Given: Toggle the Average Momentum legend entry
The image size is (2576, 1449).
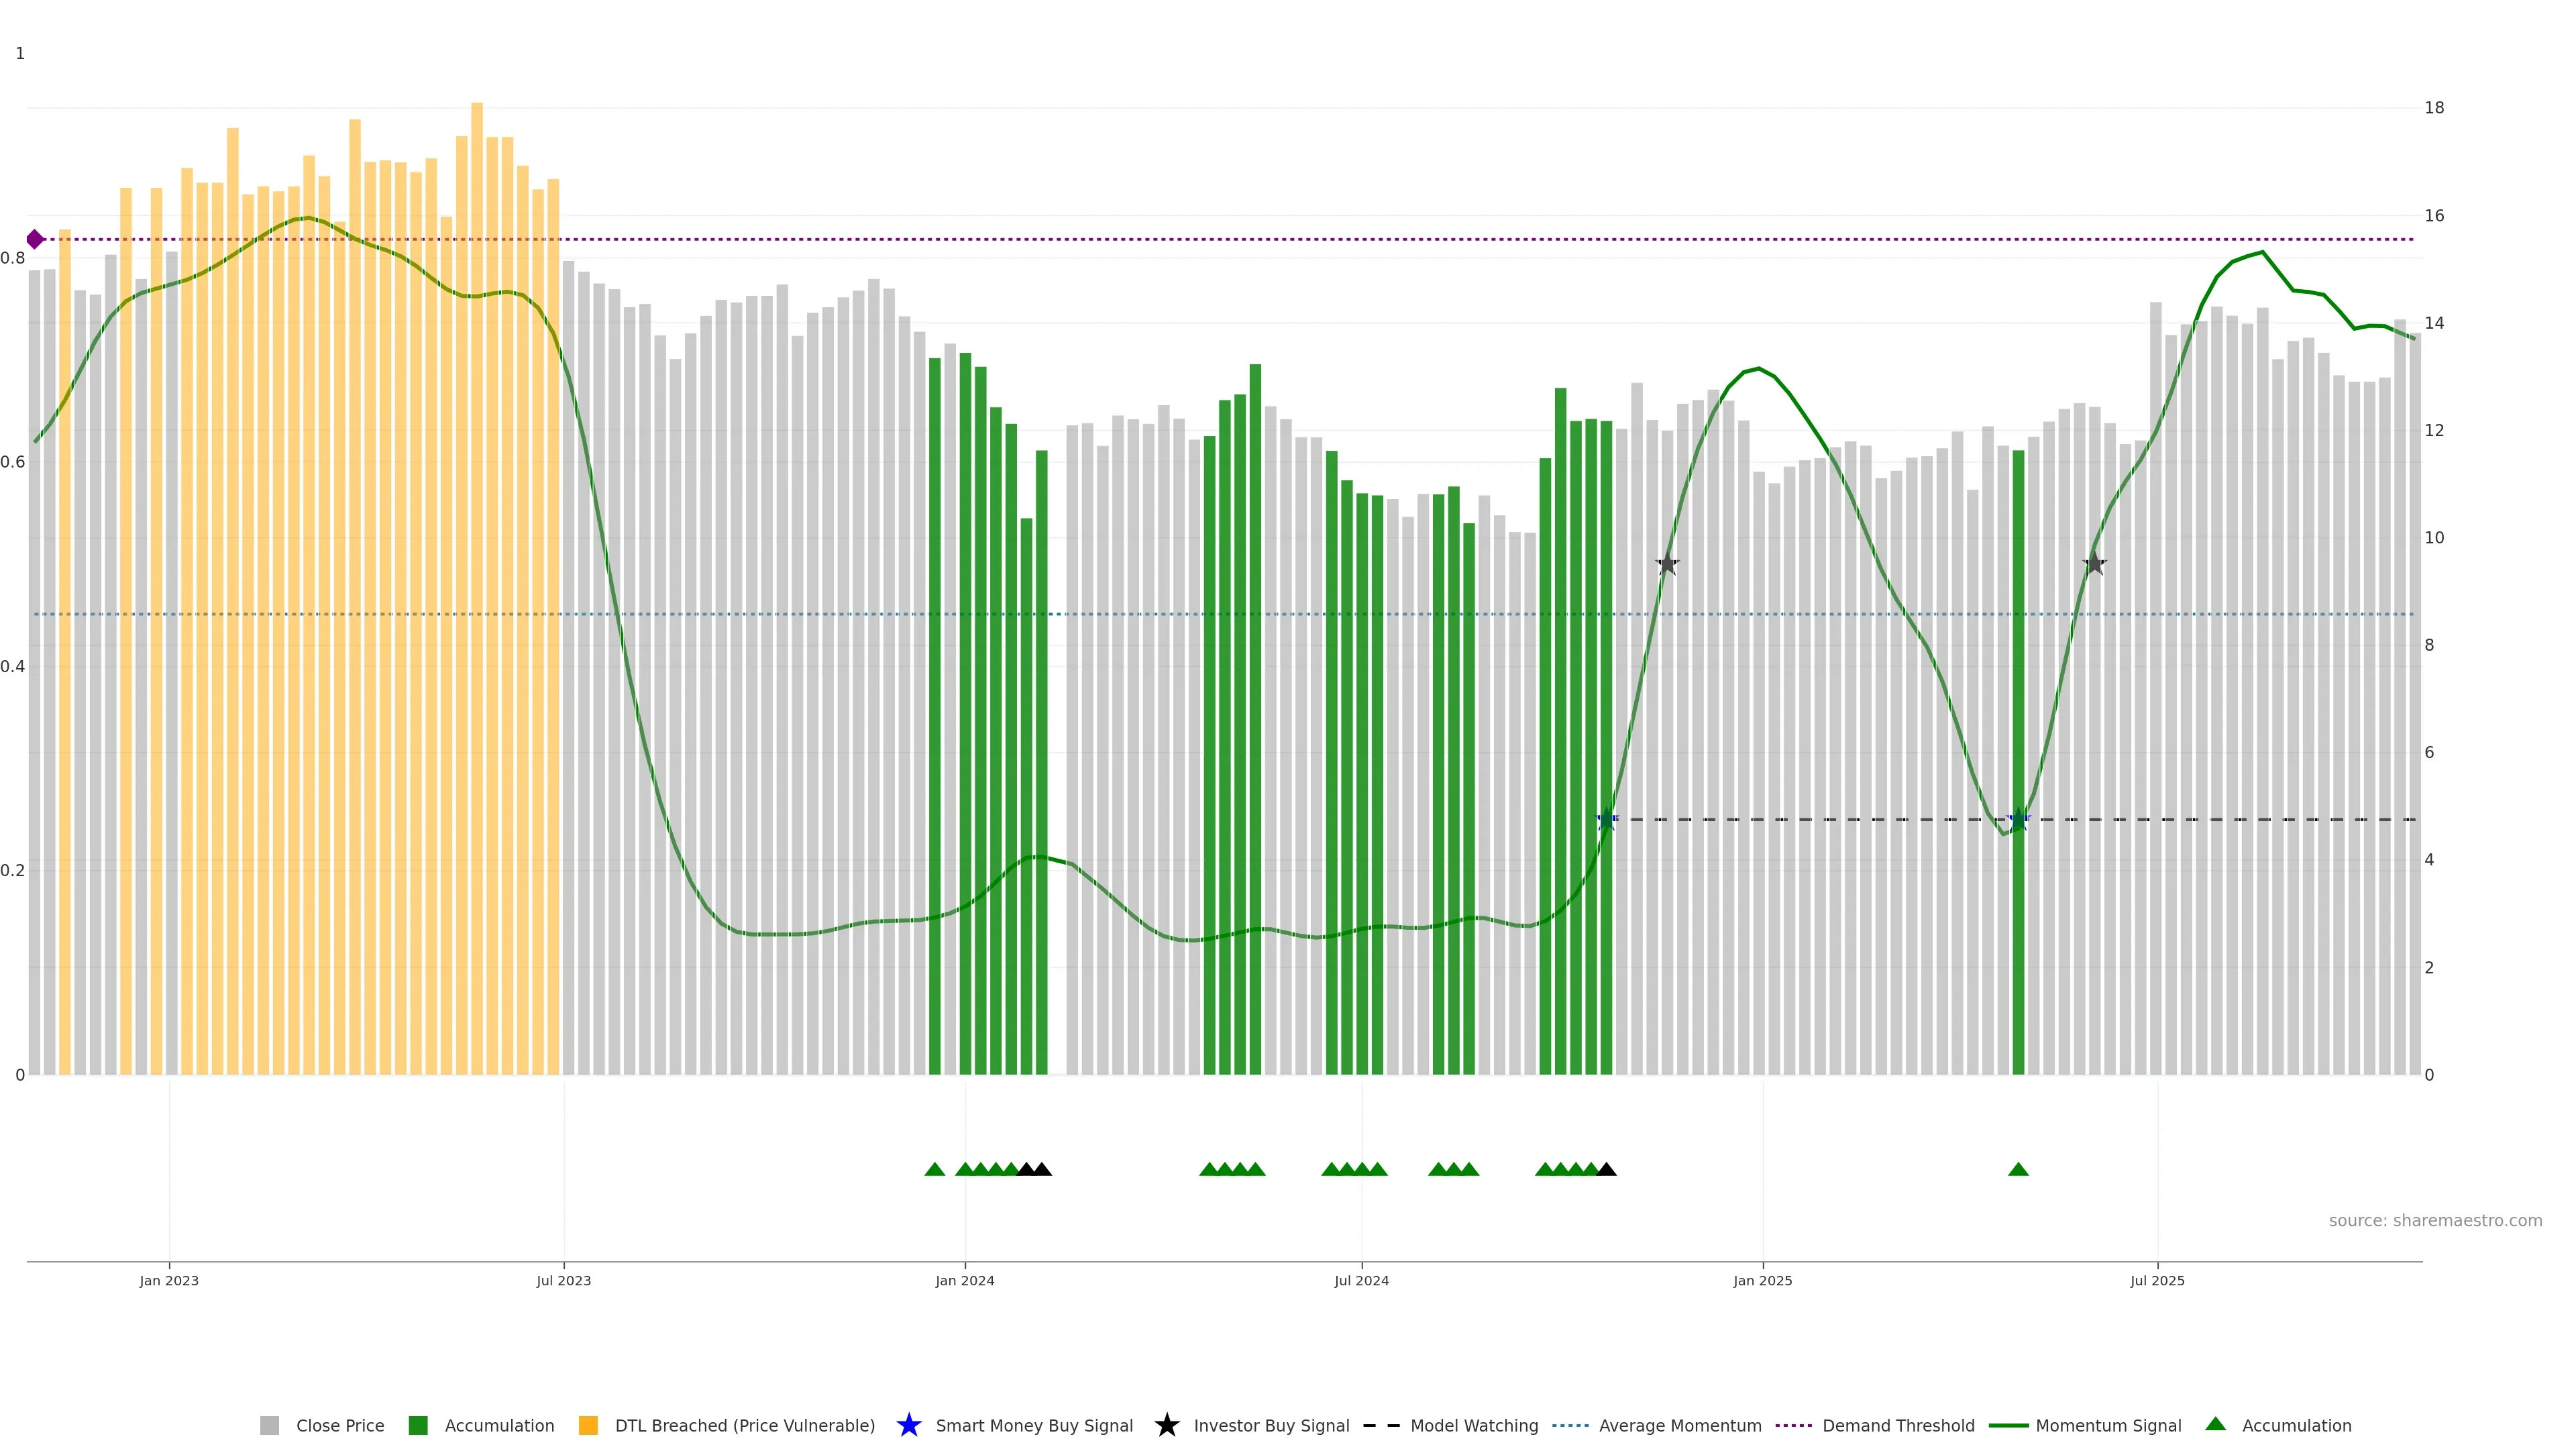Looking at the screenshot, I should pos(1679,1426).
